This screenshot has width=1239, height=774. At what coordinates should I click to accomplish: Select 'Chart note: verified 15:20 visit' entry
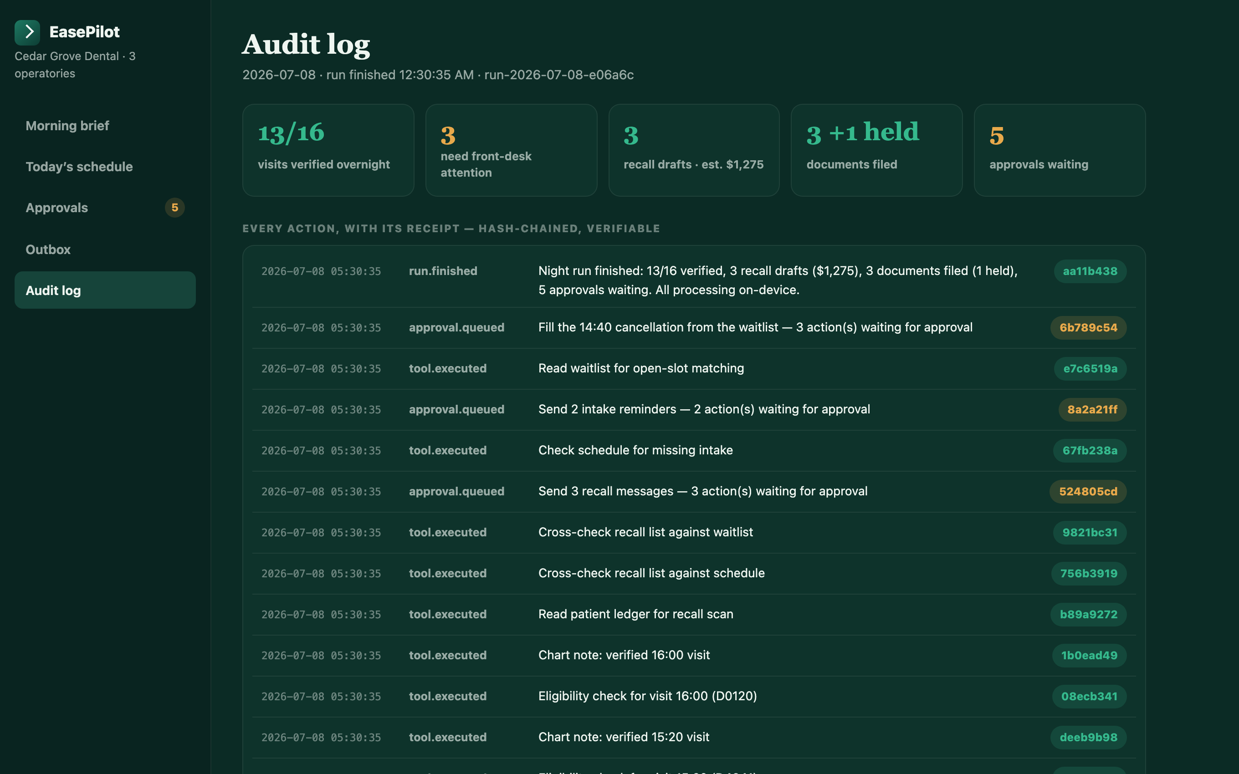point(624,737)
